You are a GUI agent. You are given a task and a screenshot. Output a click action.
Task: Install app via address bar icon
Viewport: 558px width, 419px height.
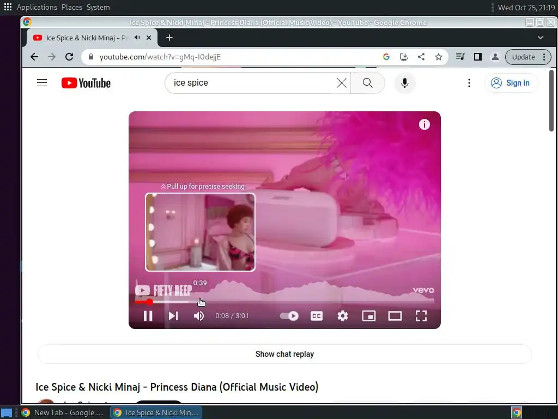click(404, 57)
